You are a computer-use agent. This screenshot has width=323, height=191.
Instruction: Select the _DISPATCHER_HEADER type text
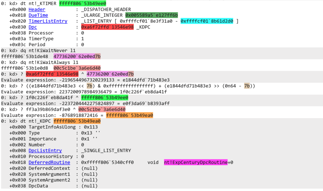(x=106, y=9)
